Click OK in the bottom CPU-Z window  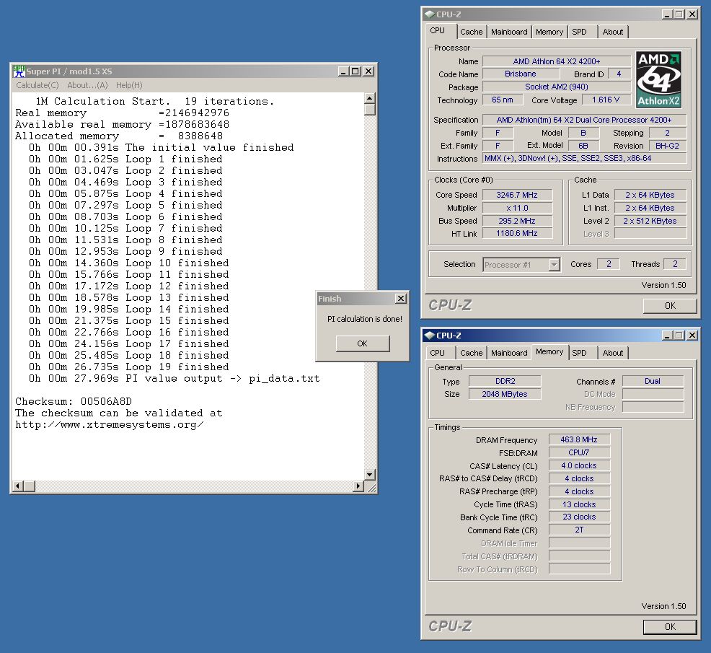click(x=670, y=627)
